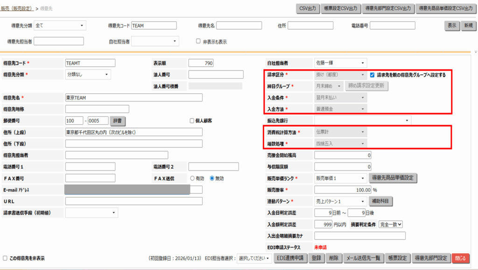Click the 削除 button
This screenshot has width=478, height=270.
coord(333,258)
